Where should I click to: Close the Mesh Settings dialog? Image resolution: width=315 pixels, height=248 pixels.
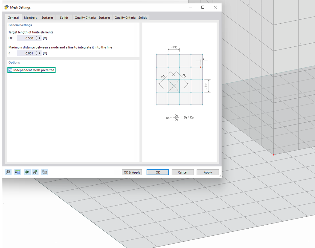coord(215,7)
